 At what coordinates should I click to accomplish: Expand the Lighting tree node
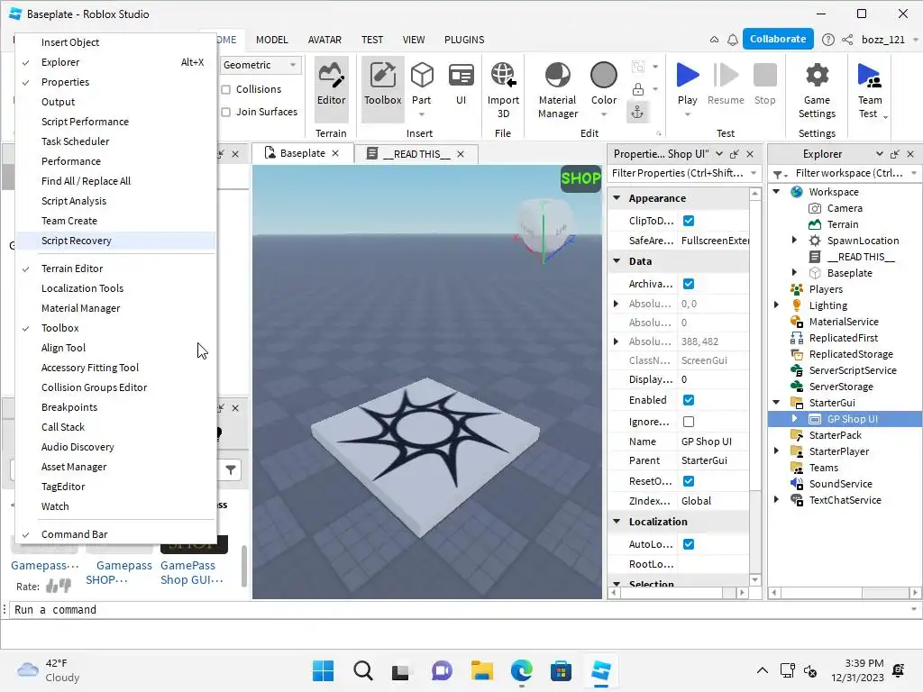point(776,305)
